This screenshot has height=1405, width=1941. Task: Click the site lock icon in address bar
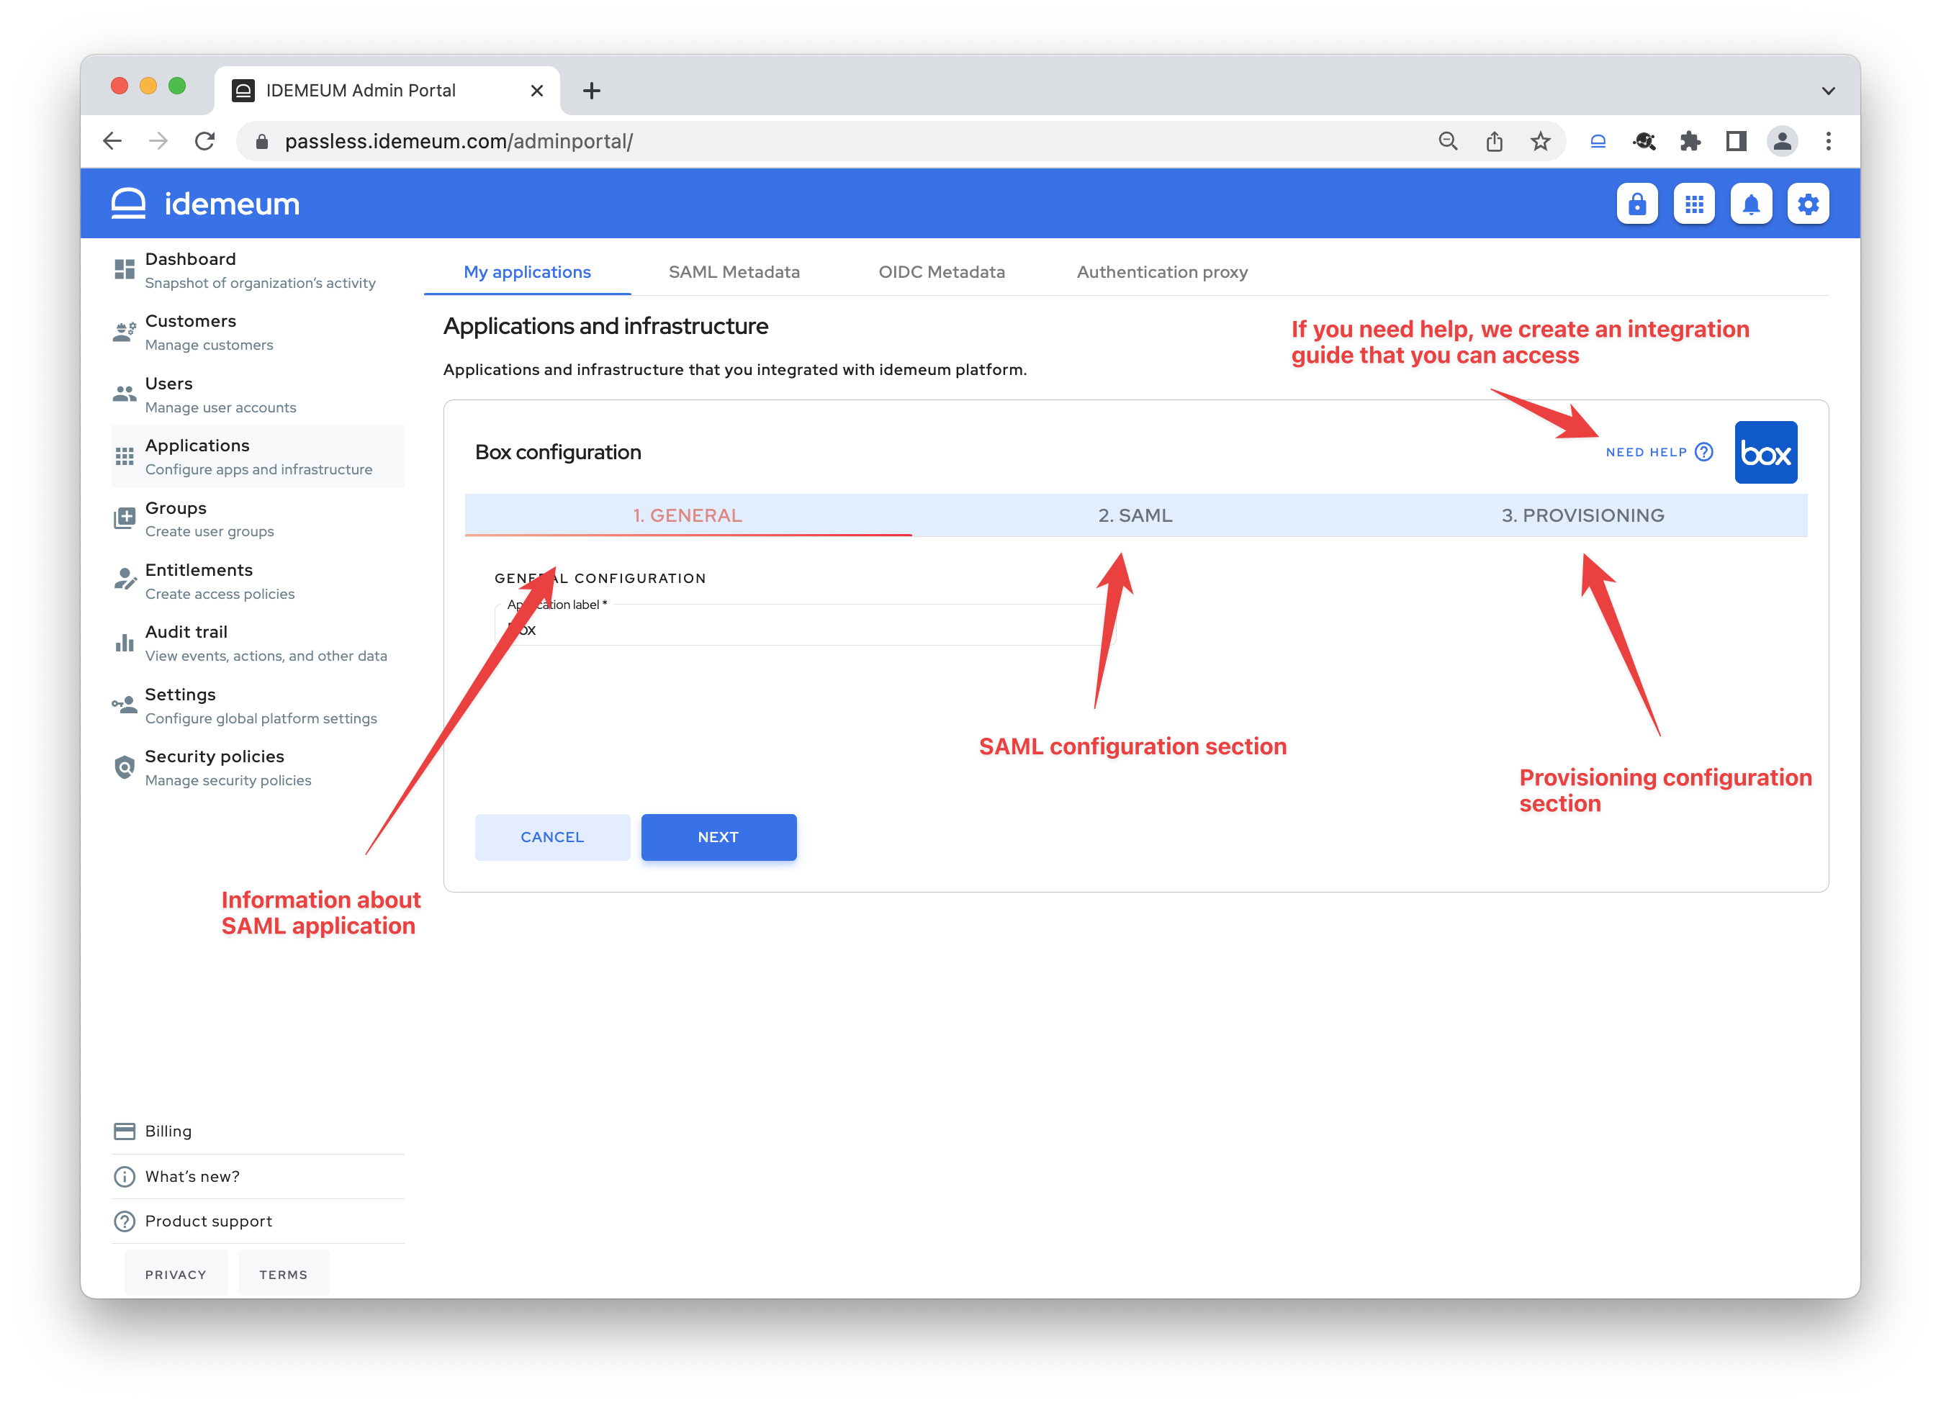262,141
